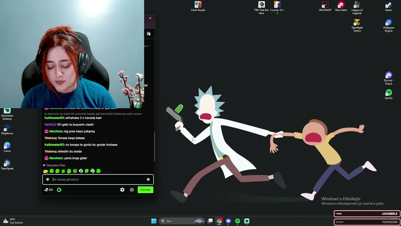Click the chat scrollbar thumb
This screenshot has height=226, width=401.
pos(154,147)
